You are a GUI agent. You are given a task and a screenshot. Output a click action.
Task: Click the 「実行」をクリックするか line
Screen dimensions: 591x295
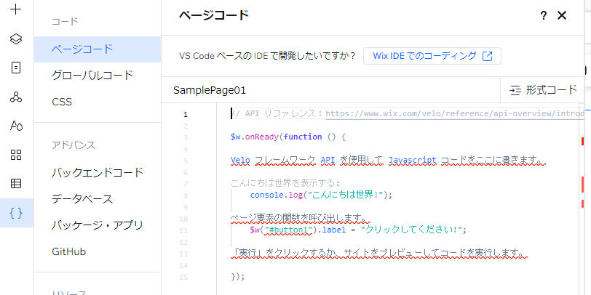click(378, 254)
